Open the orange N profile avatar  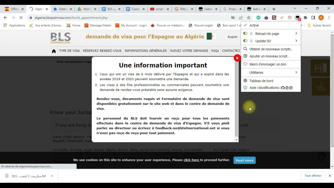click(321, 18)
